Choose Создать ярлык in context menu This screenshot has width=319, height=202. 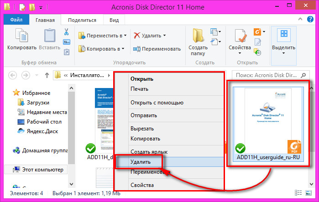149,151
